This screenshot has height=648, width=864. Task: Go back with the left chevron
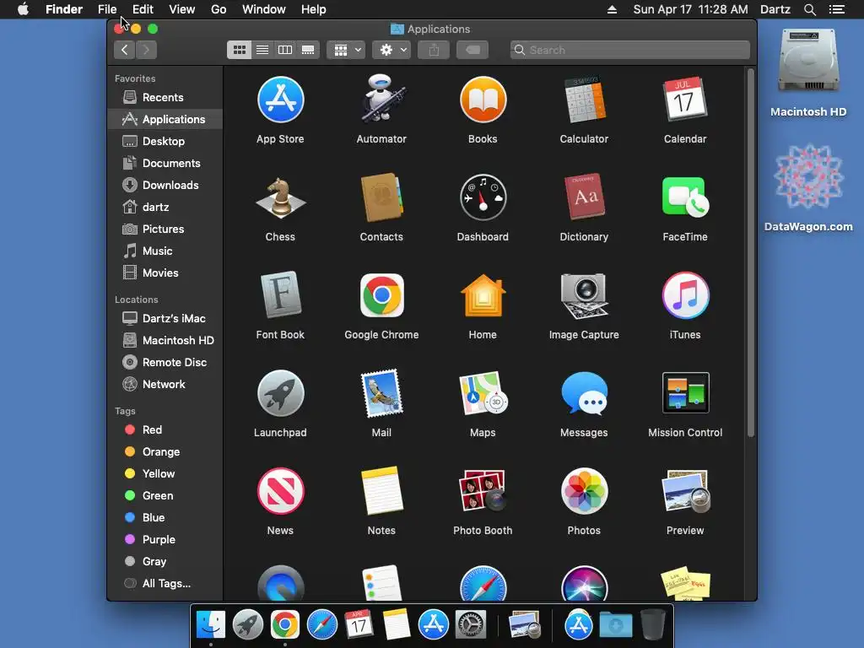pyautogui.click(x=125, y=50)
